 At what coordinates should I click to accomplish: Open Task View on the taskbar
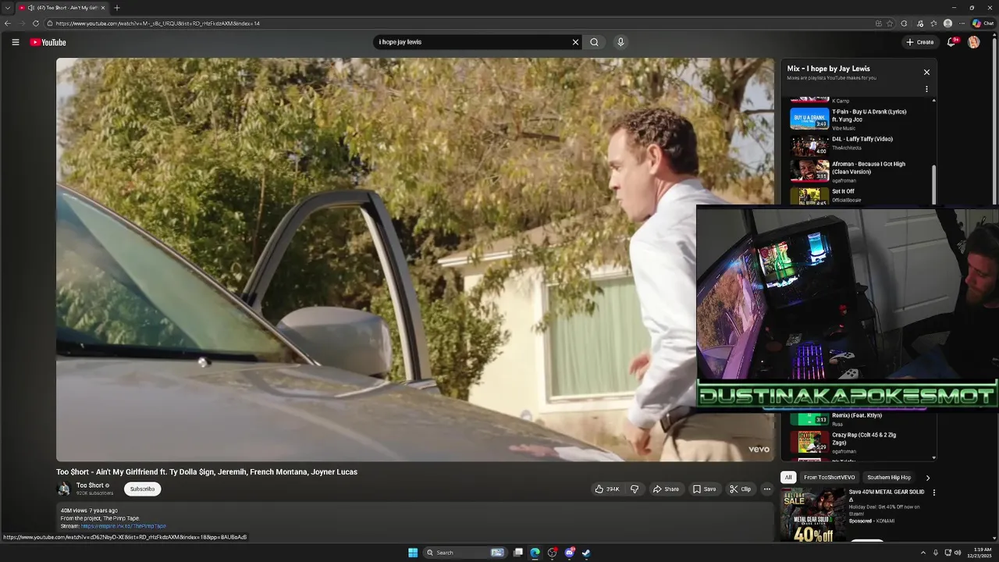click(517, 553)
